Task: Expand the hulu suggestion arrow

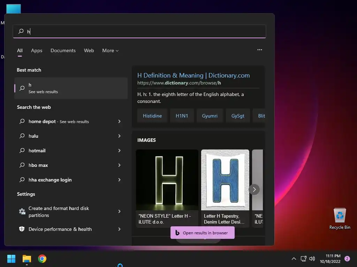Action: 119,136
